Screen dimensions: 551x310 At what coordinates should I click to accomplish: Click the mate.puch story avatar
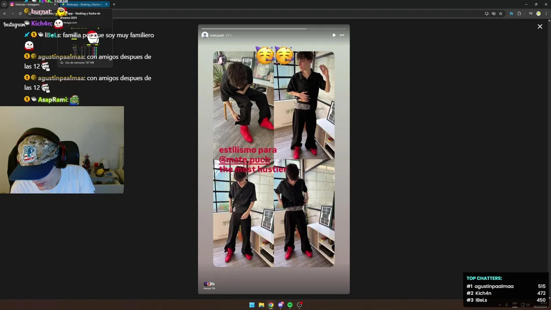(x=205, y=35)
